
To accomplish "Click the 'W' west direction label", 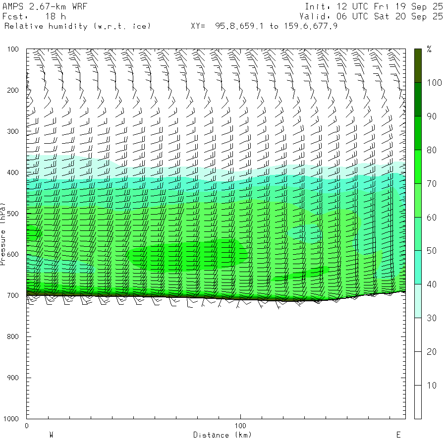I will tap(51, 435).
